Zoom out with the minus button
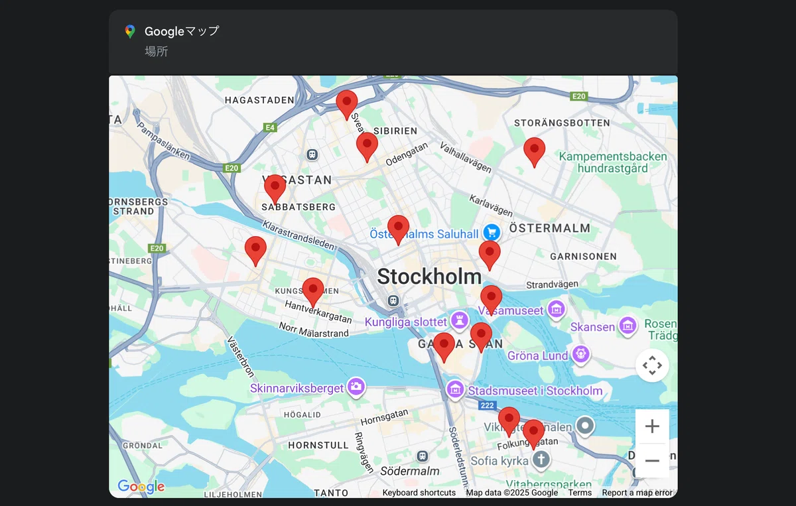Image resolution: width=796 pixels, height=506 pixels. click(x=652, y=461)
